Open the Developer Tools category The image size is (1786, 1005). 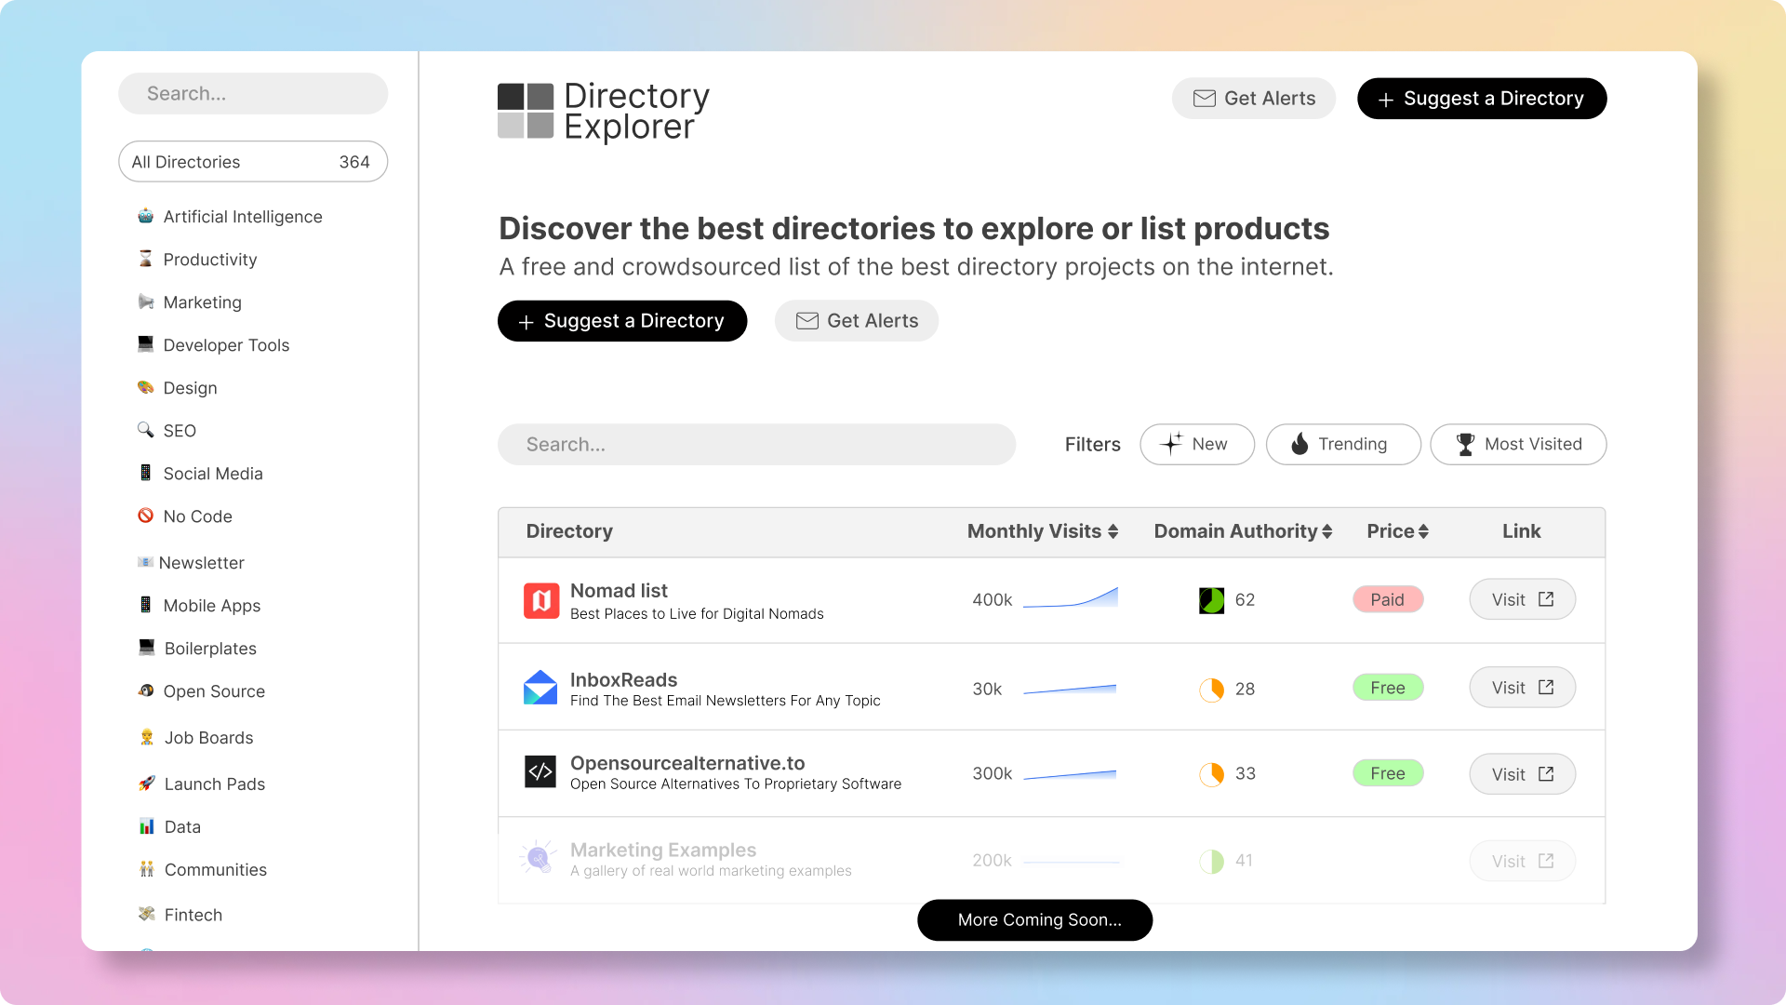coord(226,345)
